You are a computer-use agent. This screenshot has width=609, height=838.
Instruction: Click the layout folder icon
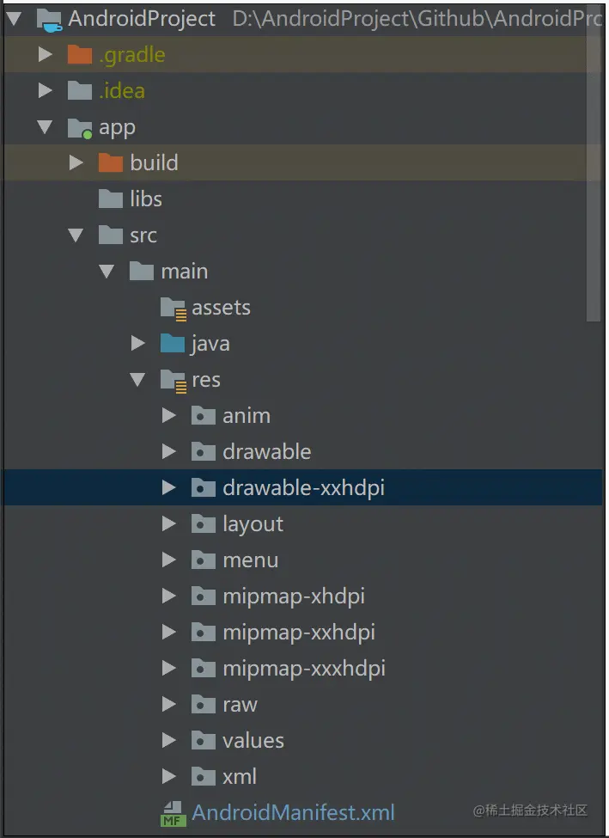coord(204,523)
